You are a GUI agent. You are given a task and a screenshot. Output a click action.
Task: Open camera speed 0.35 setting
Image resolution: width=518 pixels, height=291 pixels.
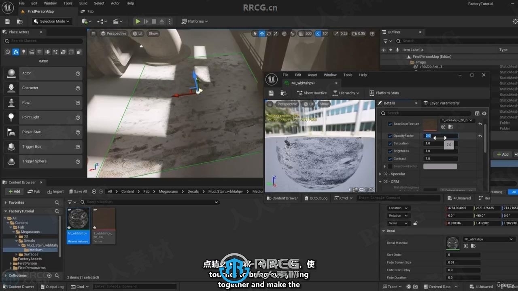[x=359, y=34]
